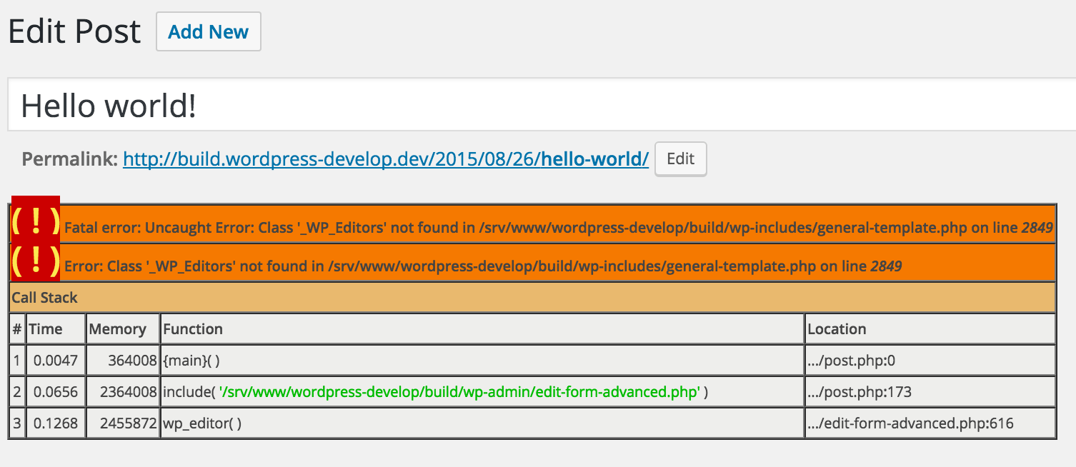Click the .../edit-form-advanced.php:616 location cell
This screenshot has width=1076, height=467.
(x=910, y=423)
